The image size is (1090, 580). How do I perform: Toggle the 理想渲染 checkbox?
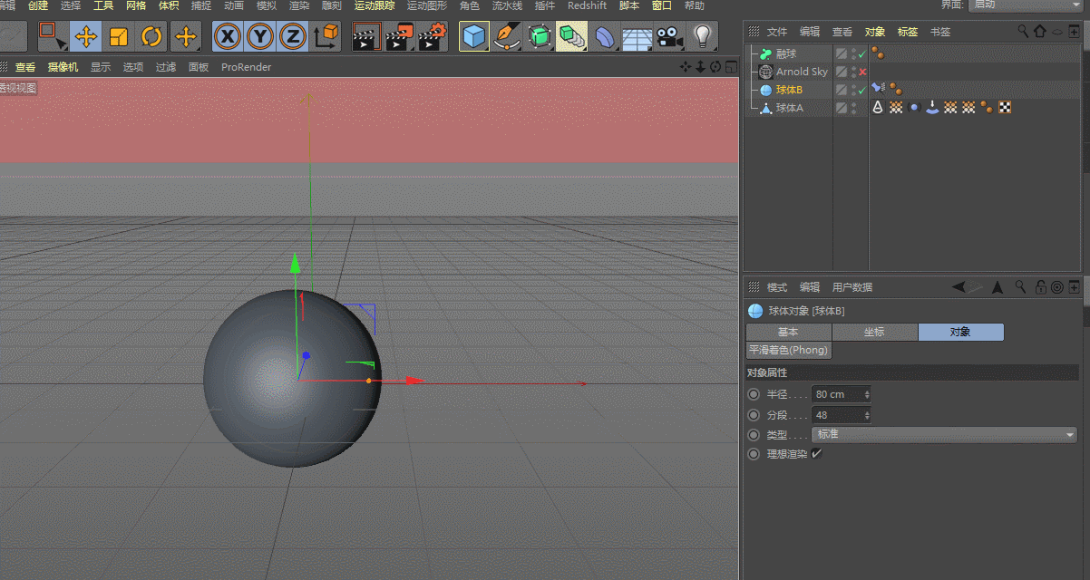click(817, 454)
